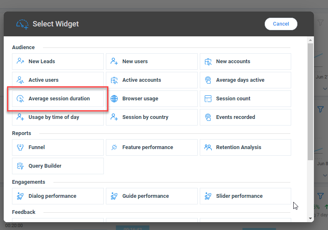
Task: Choose the Session by country widget
Action: [x=152, y=117]
